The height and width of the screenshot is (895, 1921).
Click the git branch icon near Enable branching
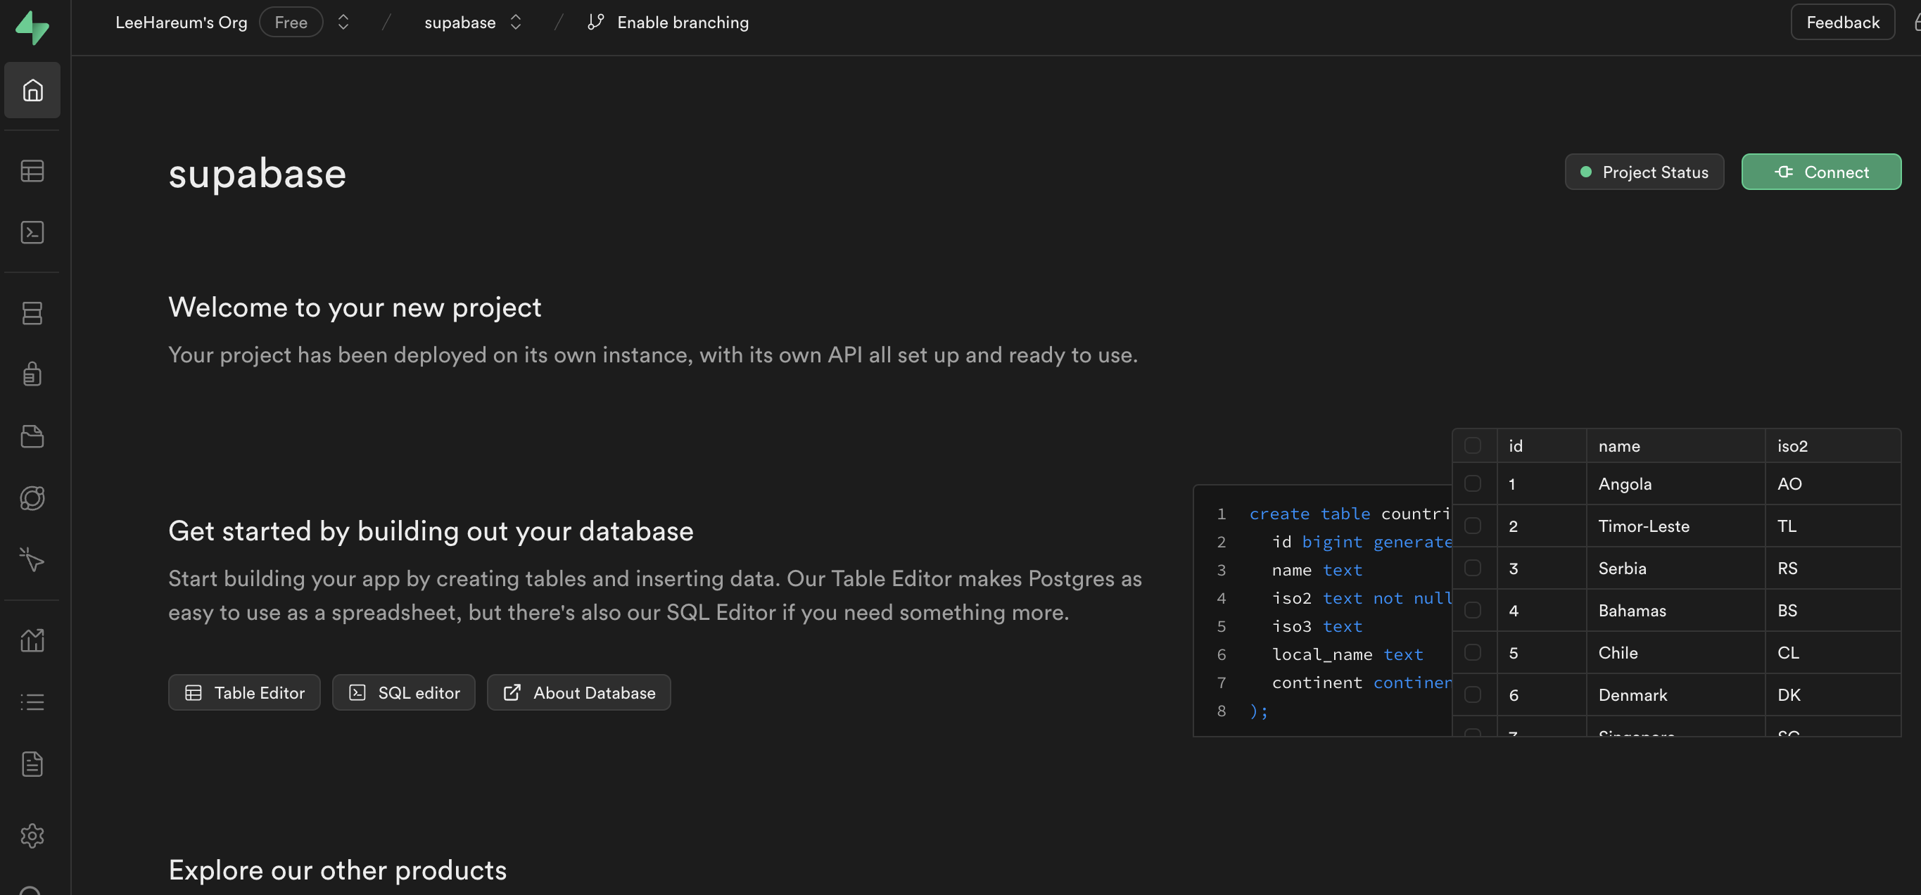595,23
